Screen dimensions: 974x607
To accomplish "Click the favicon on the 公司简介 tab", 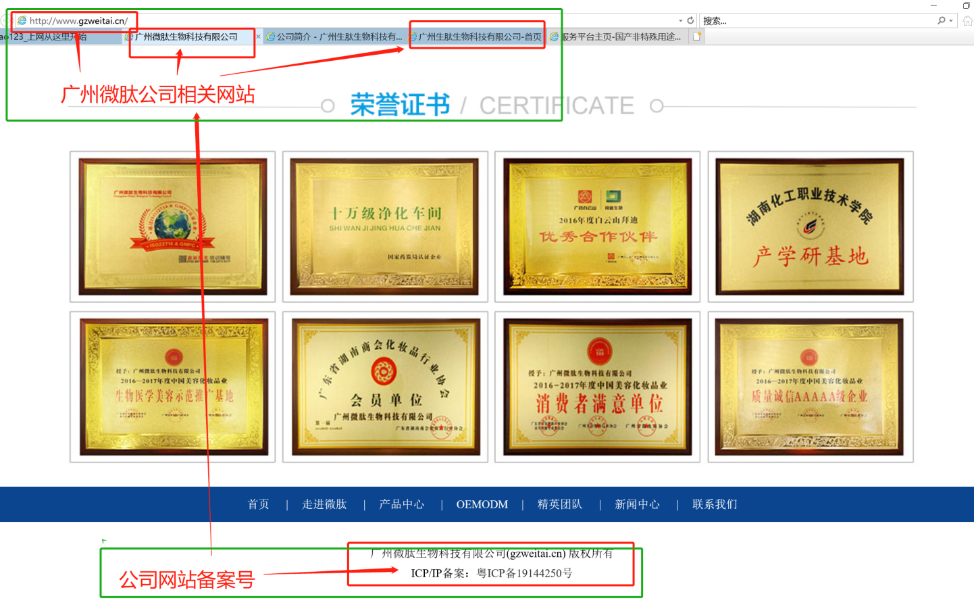I will (x=270, y=36).
